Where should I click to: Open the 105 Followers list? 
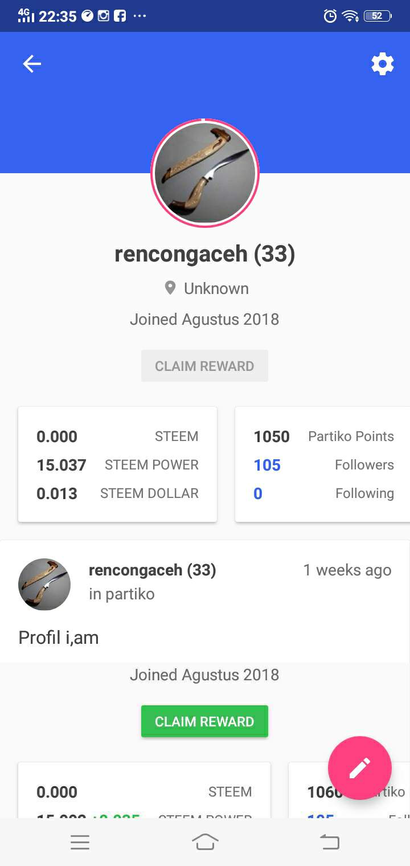point(323,465)
